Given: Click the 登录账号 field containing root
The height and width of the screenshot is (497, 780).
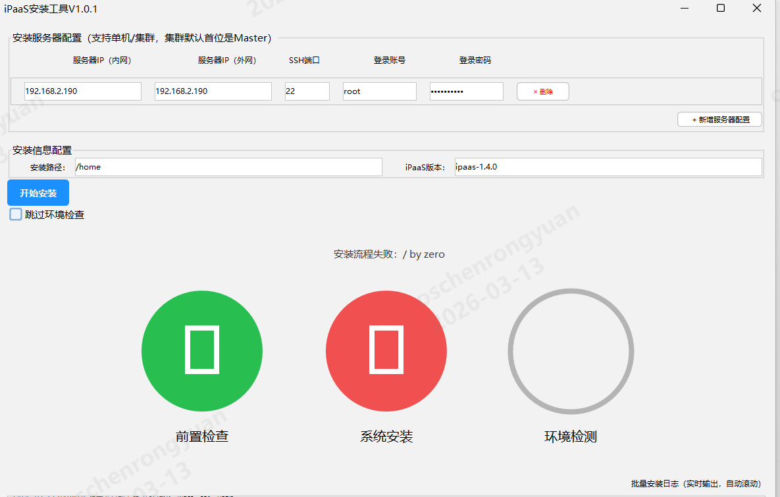Looking at the screenshot, I should pyautogui.click(x=379, y=91).
